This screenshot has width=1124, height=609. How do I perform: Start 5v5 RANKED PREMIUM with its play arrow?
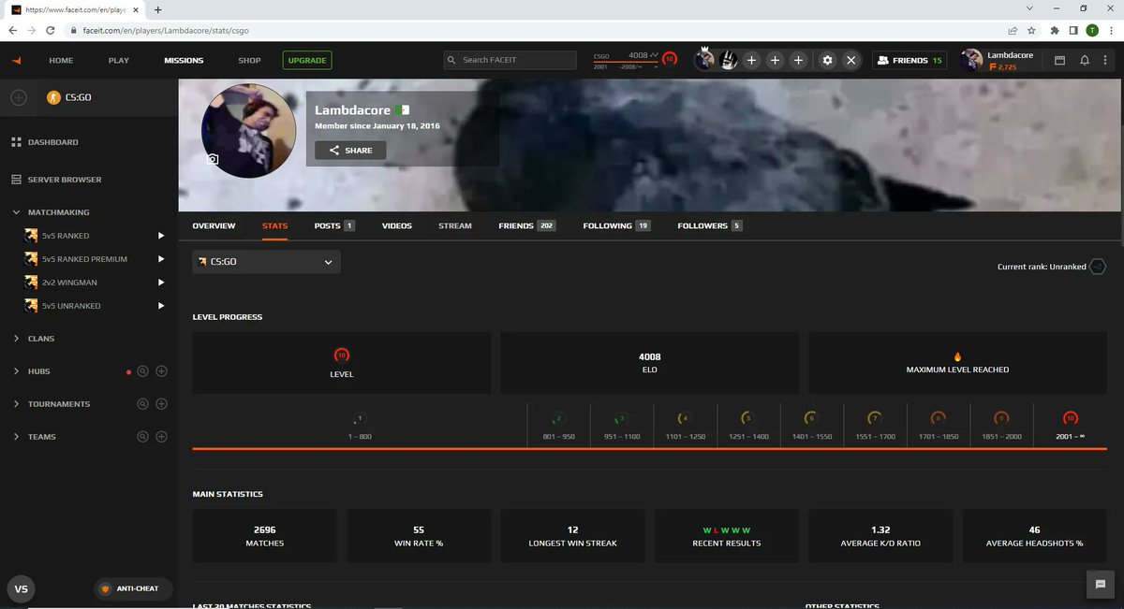click(161, 259)
